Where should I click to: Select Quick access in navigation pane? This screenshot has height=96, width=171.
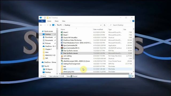pyautogui.click(x=48, y=31)
